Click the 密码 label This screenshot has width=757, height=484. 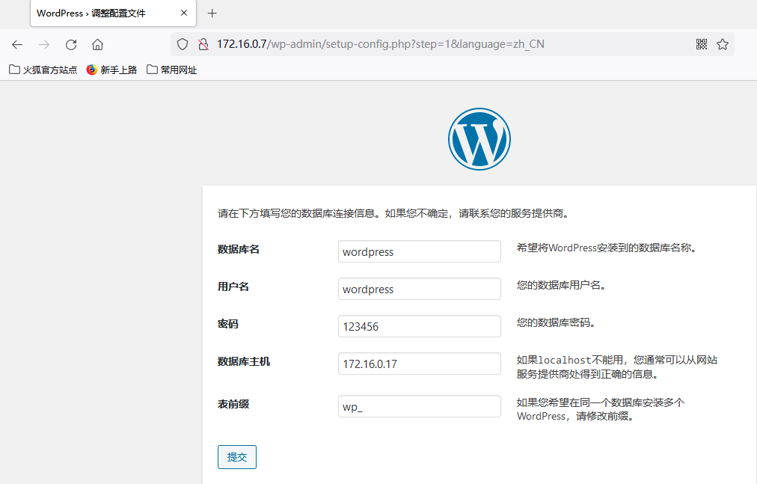click(228, 324)
